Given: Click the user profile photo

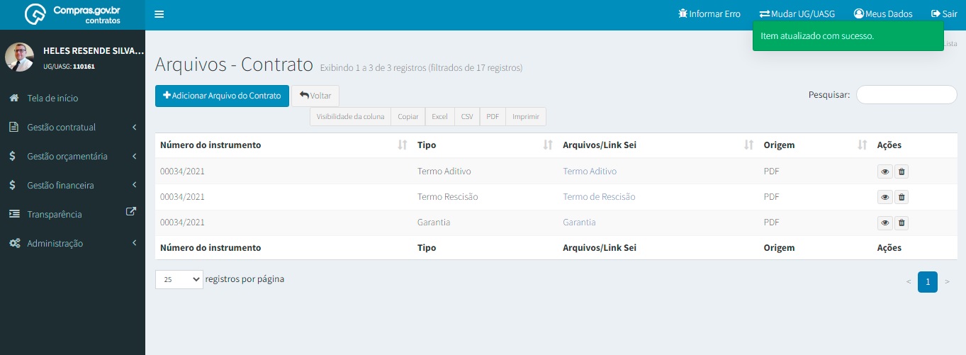Looking at the screenshot, I should 19,57.
